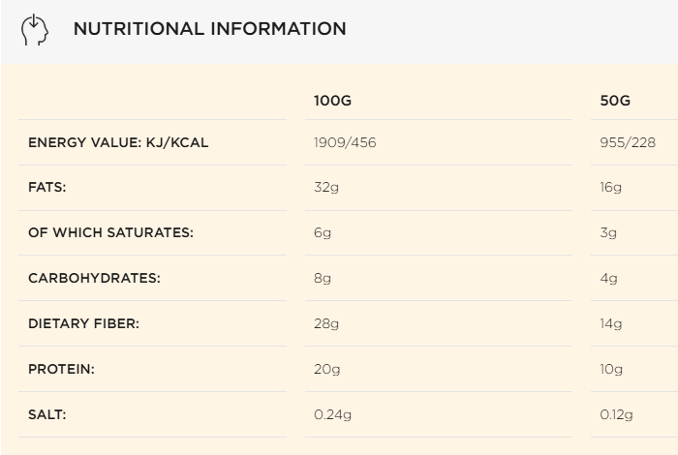Click the 955/228 energy value
678x455 pixels.
tap(628, 142)
